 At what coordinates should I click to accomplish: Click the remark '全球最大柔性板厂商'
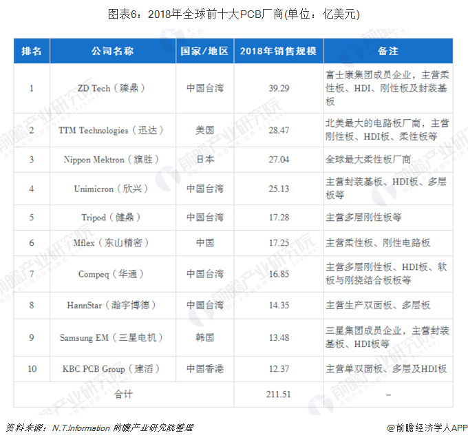tap(368, 160)
